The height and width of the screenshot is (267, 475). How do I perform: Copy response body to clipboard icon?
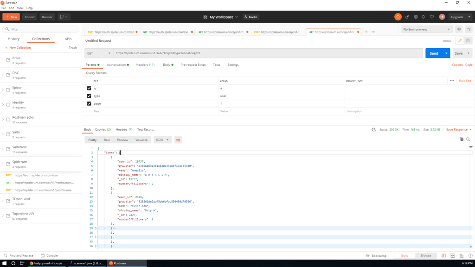(462, 139)
